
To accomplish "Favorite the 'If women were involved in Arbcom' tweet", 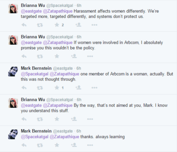I will [57, 56].
